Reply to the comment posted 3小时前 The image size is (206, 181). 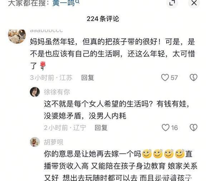(x=88, y=78)
